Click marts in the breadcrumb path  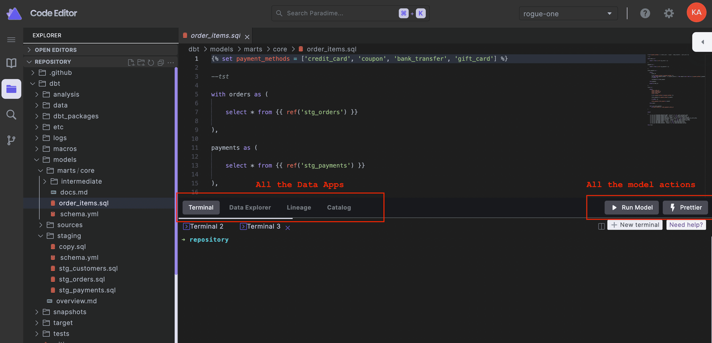(x=253, y=49)
